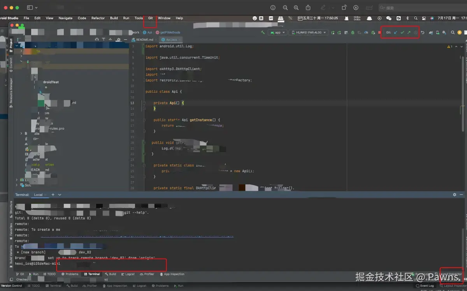Open the app run configuration dropdown

coord(277,33)
